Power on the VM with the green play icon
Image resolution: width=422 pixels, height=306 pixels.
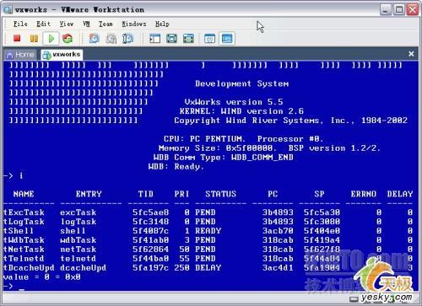(x=51, y=38)
